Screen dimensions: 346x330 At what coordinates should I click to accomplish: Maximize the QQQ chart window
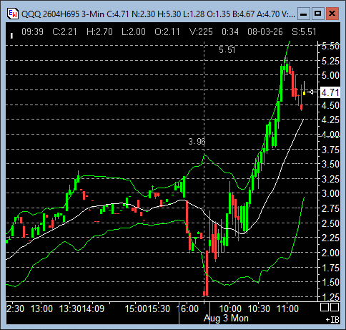[317, 14]
